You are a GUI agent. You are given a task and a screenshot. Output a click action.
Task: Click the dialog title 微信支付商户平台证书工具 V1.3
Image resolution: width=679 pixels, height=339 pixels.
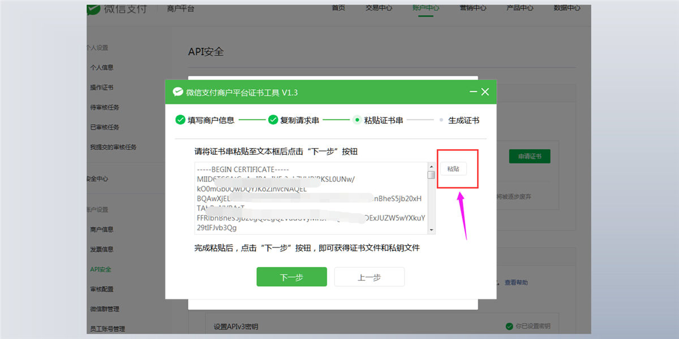[242, 92]
